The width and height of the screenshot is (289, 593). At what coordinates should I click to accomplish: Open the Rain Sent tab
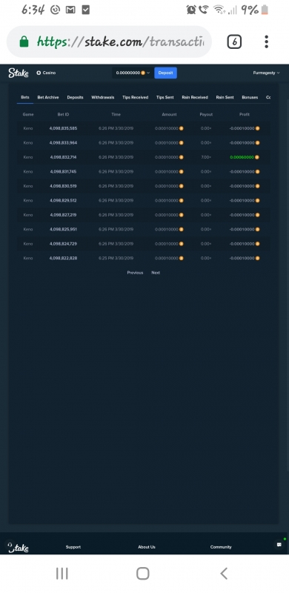click(225, 97)
